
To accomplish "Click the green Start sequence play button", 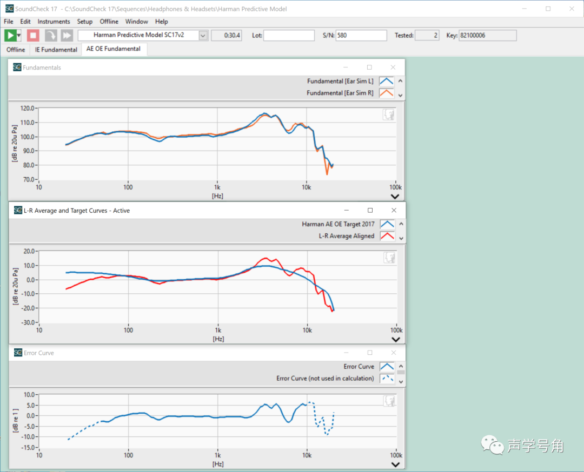I will [10, 36].
